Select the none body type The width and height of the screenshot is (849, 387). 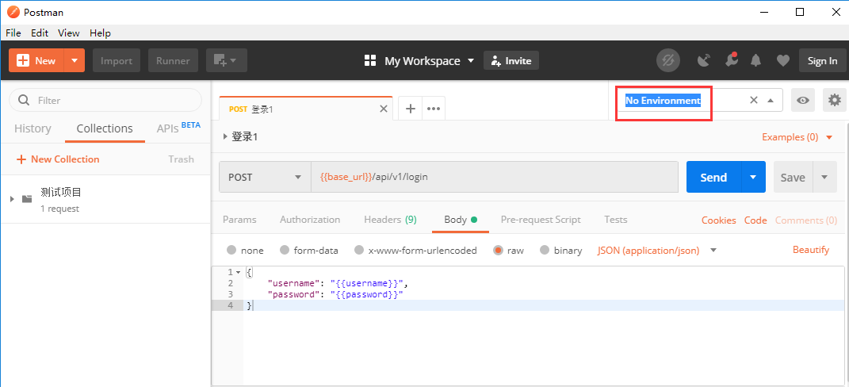click(231, 250)
